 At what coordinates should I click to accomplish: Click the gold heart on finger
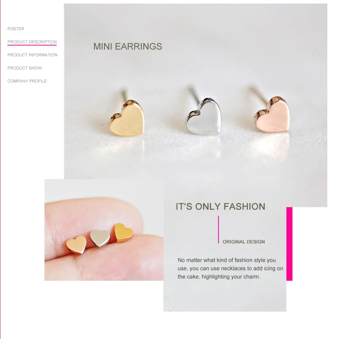coord(124,233)
